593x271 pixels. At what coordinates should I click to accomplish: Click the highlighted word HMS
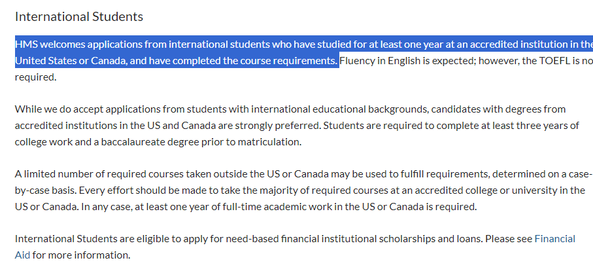pyautogui.click(x=26, y=45)
